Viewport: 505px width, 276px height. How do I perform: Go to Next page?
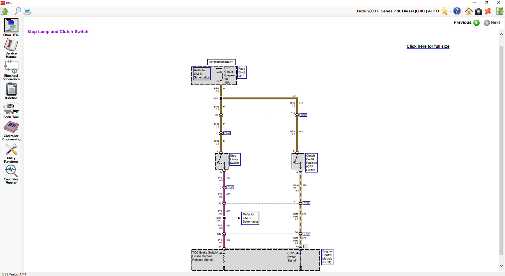pos(492,22)
